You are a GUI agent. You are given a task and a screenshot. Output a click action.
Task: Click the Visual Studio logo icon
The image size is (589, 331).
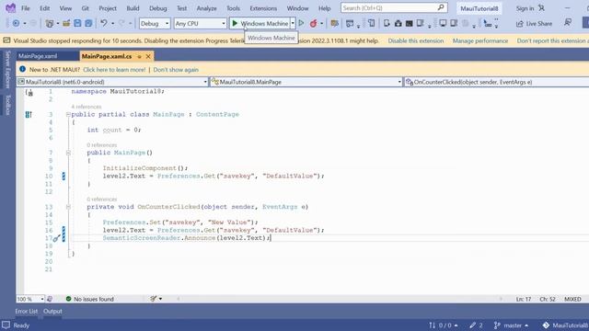tap(10, 8)
